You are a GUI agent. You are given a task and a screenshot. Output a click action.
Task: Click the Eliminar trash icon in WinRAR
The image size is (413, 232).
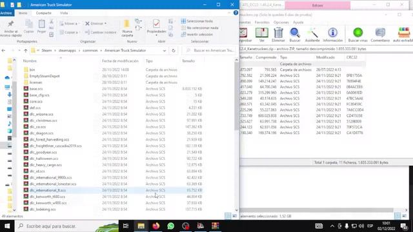(278, 33)
